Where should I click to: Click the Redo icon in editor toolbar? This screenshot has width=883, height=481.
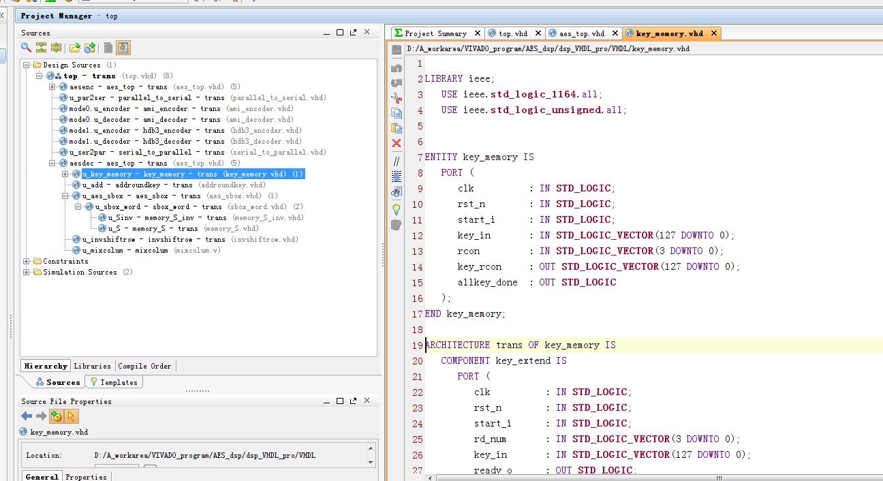point(397,83)
